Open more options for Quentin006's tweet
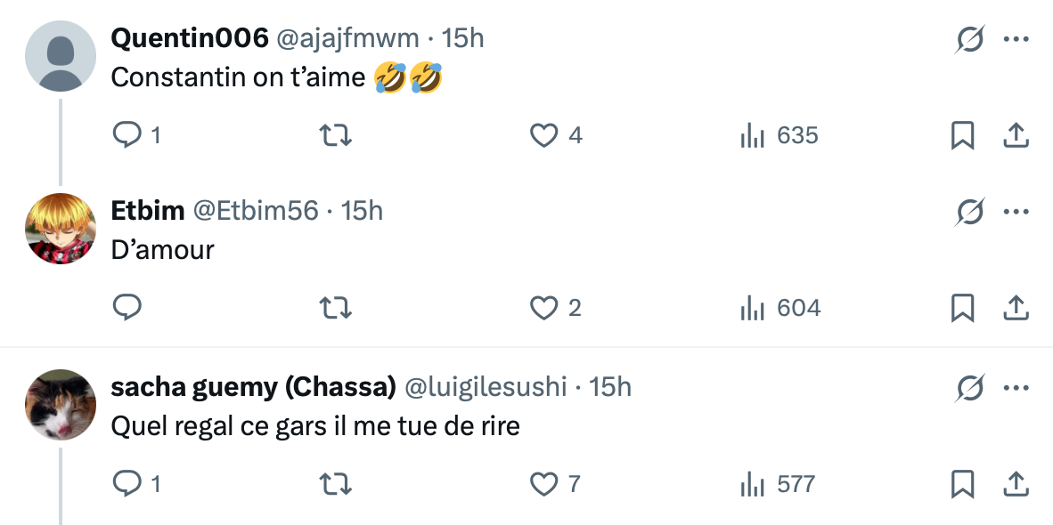The height and width of the screenshot is (525, 1053). pos(1016,39)
